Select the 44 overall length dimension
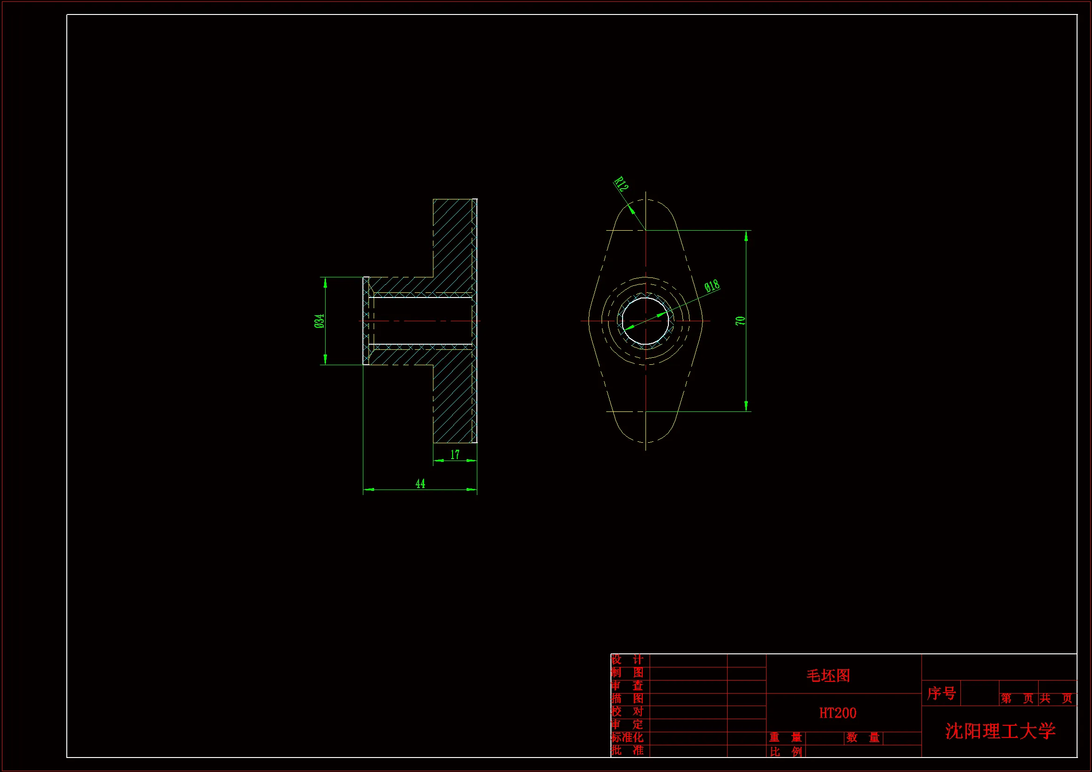 point(420,484)
